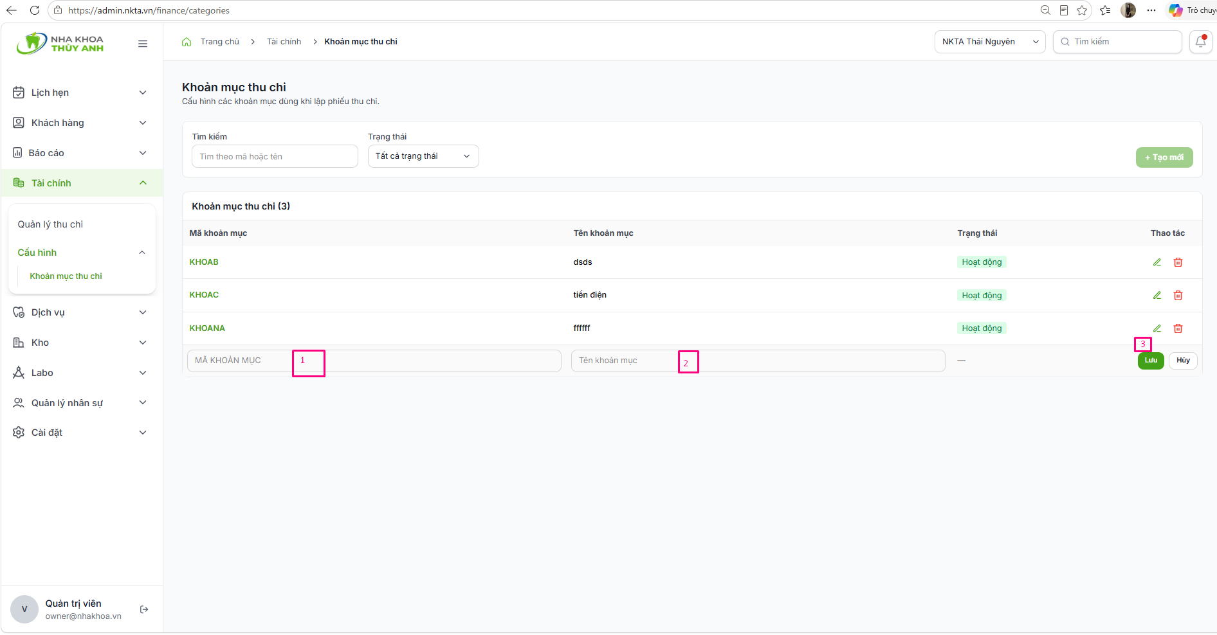This screenshot has height=635, width=1217.
Task: Edit the KHOAC category row
Action: [1157, 295]
